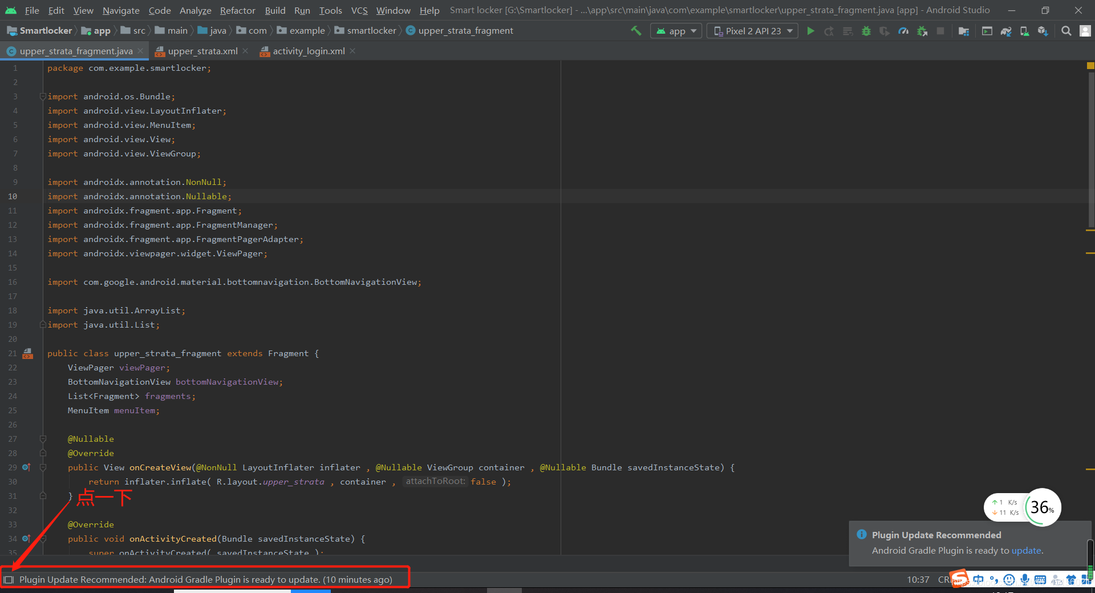Open the Refactor menu
The height and width of the screenshot is (593, 1095).
click(238, 10)
